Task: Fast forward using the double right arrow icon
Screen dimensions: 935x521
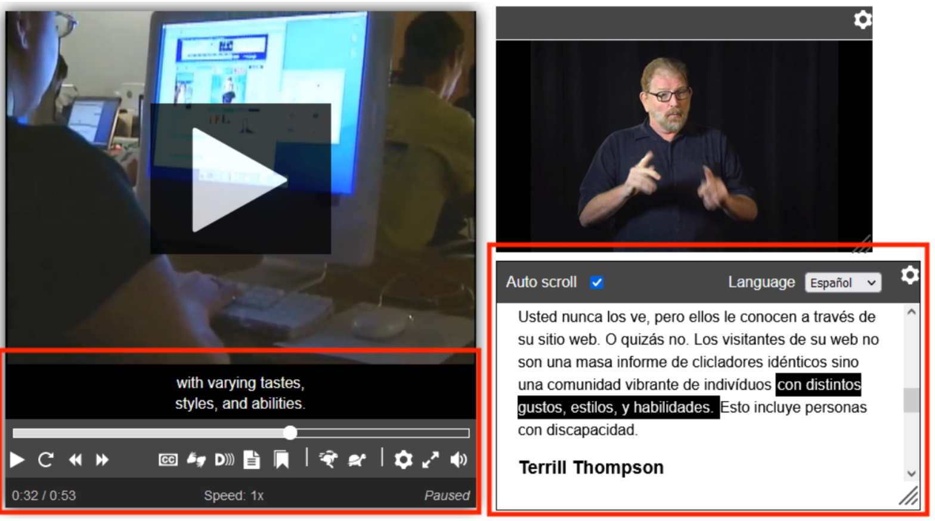Action: point(103,460)
